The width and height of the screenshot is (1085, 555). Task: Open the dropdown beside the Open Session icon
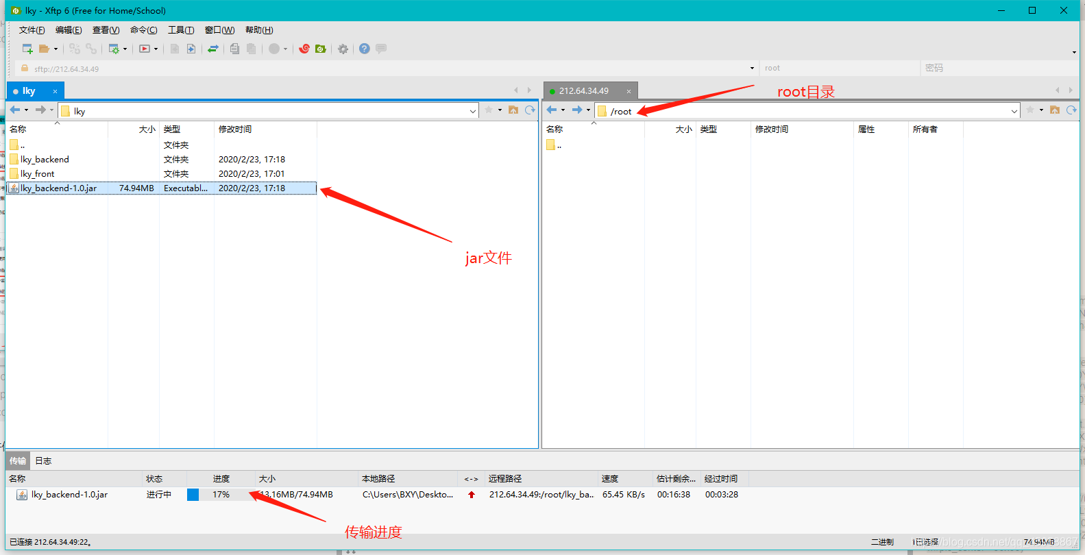pyautogui.click(x=56, y=49)
